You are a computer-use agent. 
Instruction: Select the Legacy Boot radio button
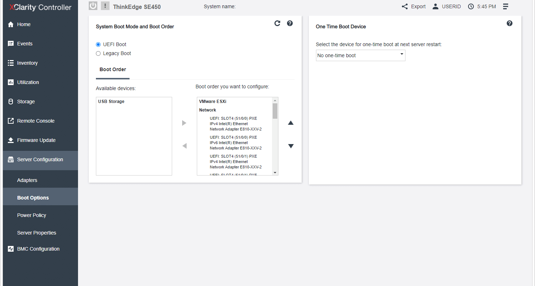pyautogui.click(x=98, y=53)
